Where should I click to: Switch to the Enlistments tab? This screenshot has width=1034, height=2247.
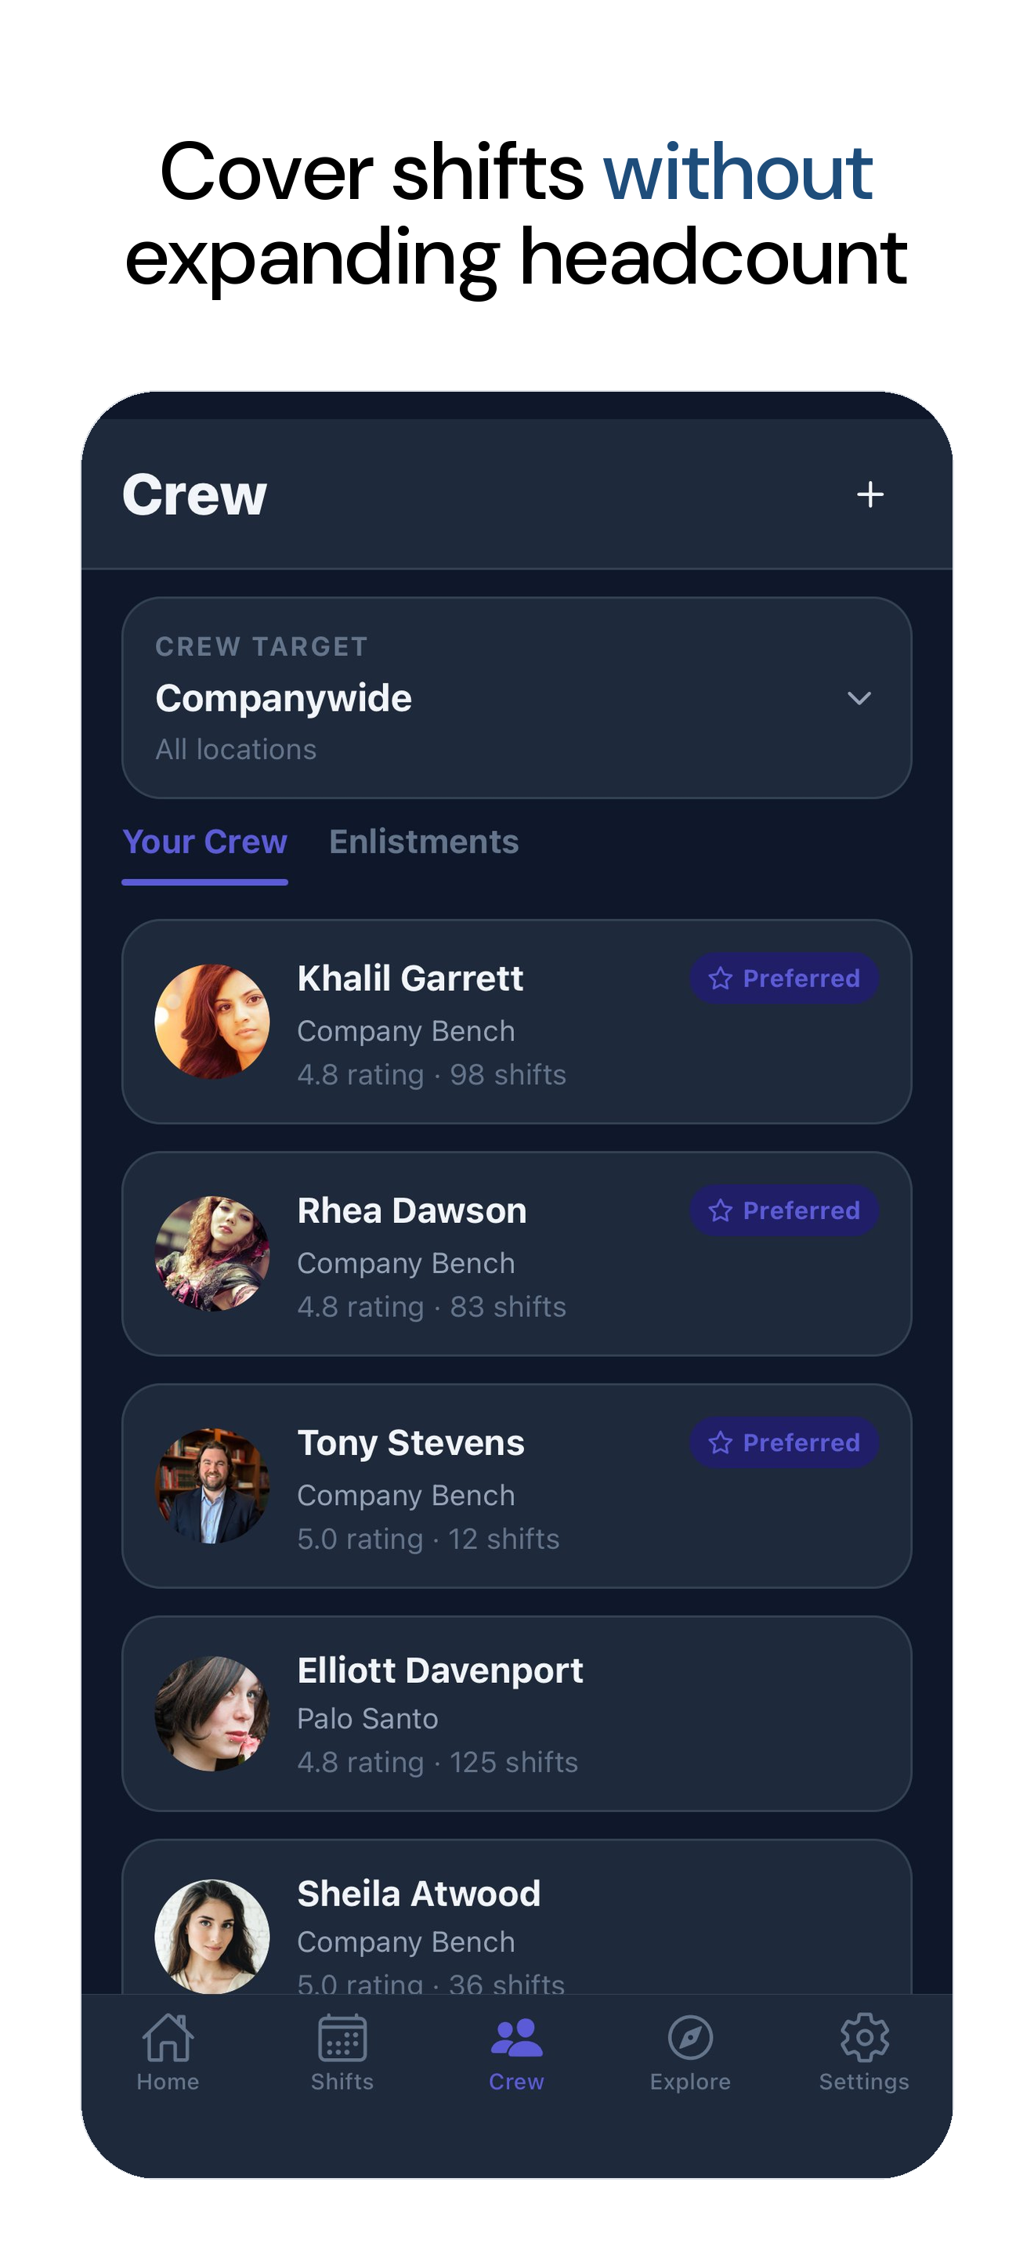[424, 841]
